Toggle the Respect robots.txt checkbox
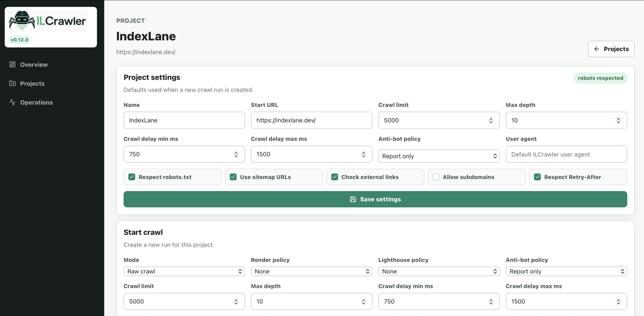Viewport: 644px width, 316px height. pos(132,177)
